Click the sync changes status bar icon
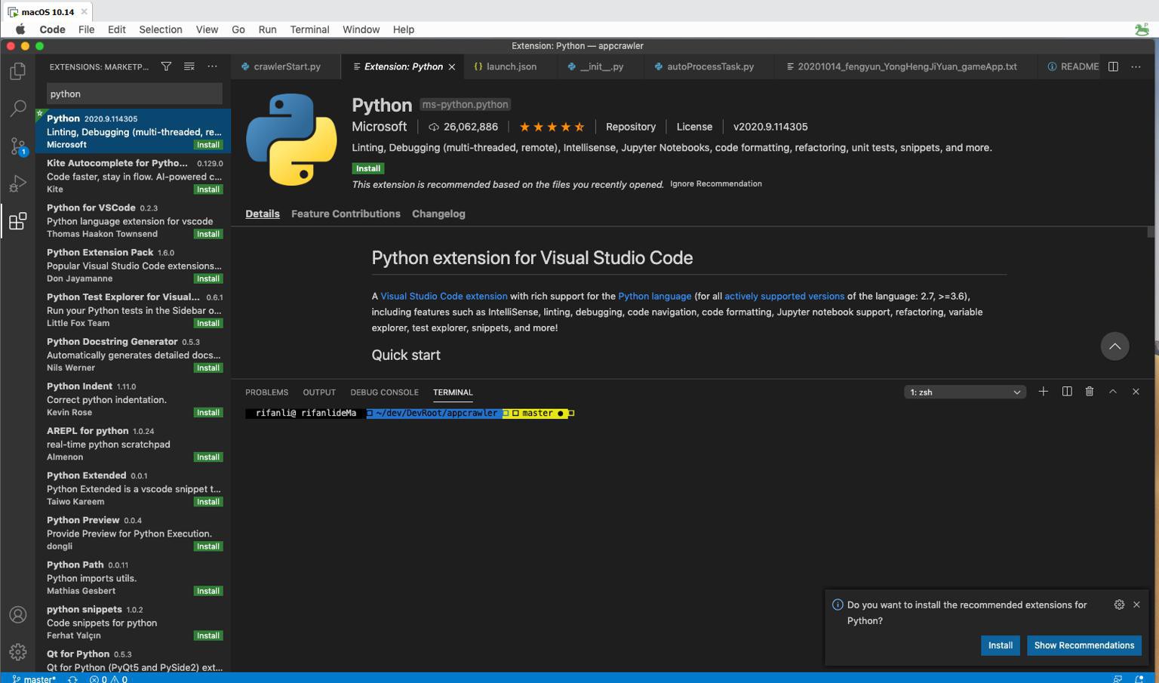 pos(72,678)
